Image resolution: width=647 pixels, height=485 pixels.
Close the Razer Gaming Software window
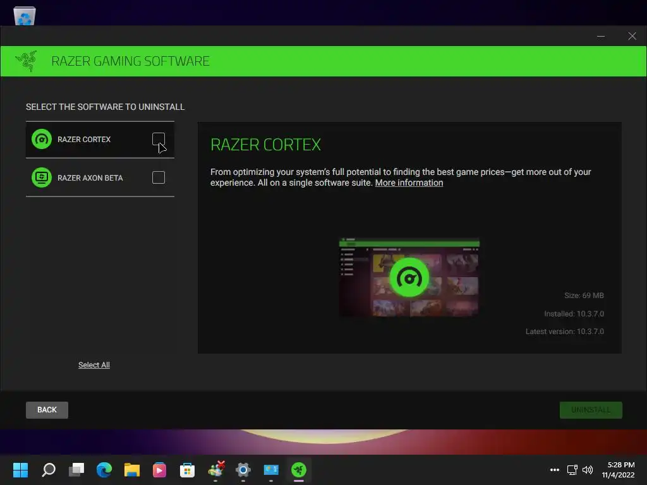pyautogui.click(x=632, y=36)
